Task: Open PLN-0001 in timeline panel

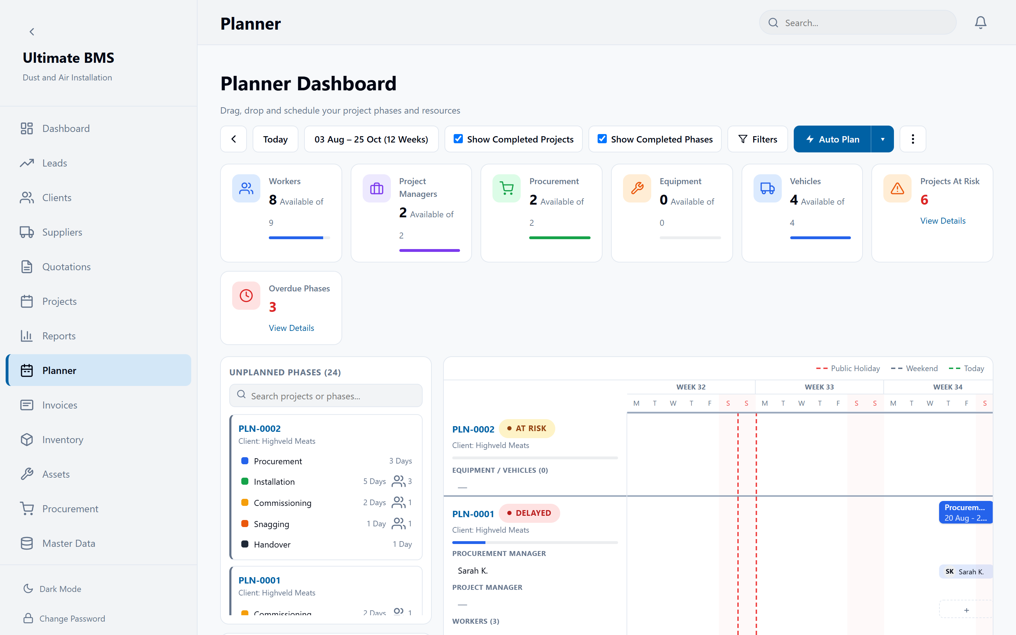Action: (x=473, y=514)
